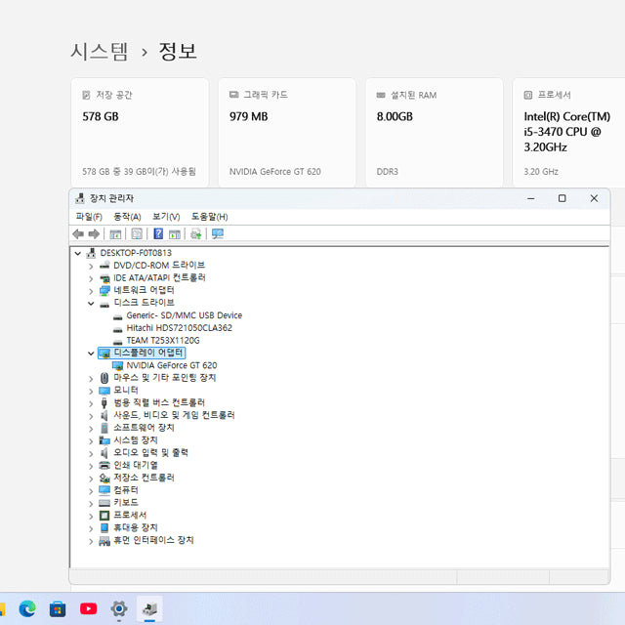Select the 컴퓨터 category
Image resolution: width=625 pixels, height=625 pixels.
[126, 490]
